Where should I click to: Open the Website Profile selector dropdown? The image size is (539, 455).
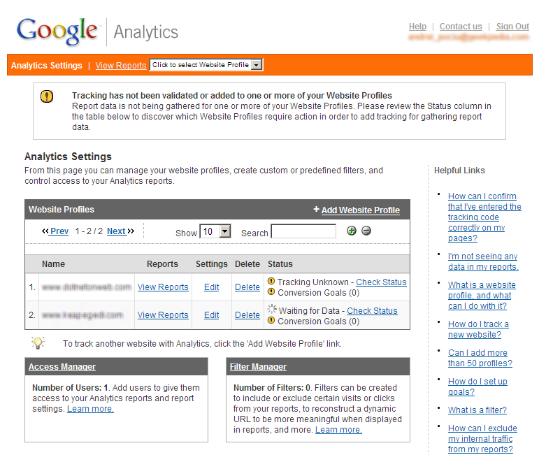207,65
